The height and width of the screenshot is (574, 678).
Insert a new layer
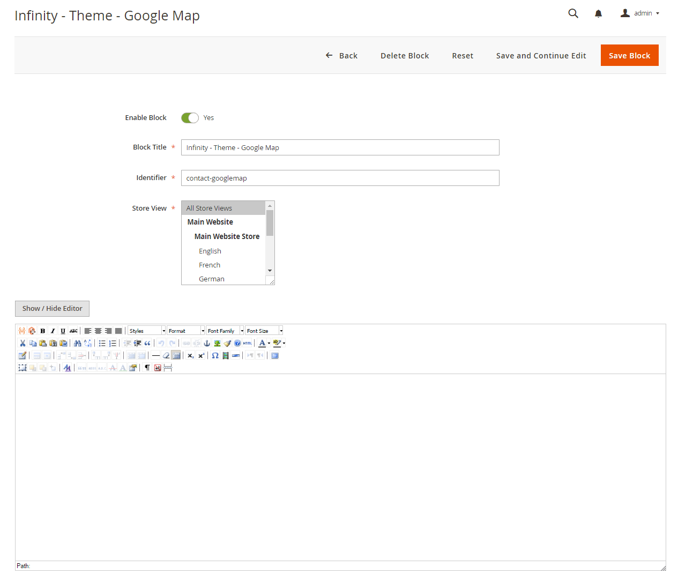pyautogui.click(x=23, y=368)
